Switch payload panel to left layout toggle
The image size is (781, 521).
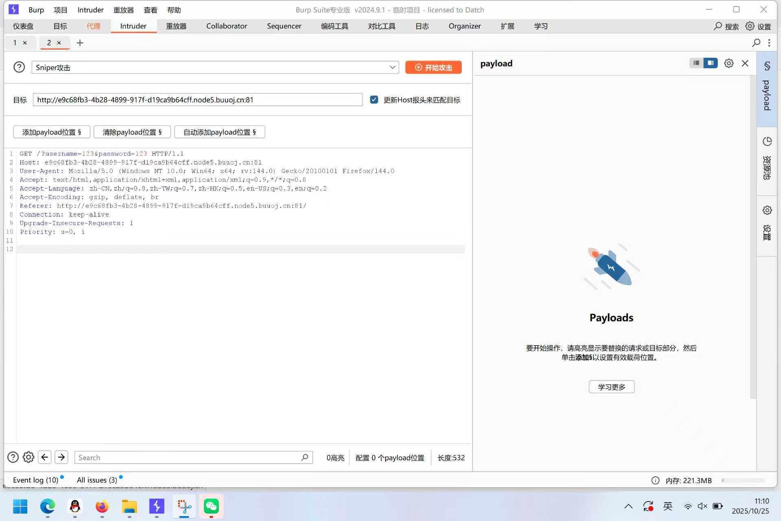click(x=696, y=63)
